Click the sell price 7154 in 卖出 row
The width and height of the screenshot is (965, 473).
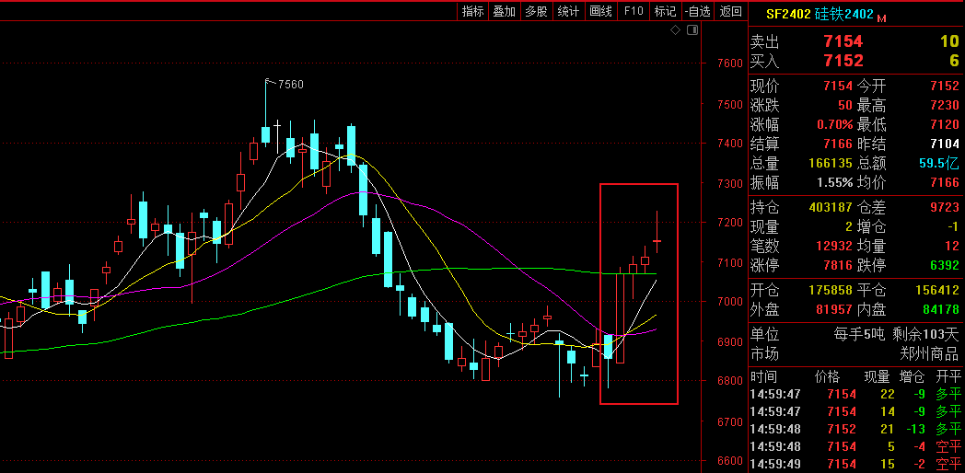pyautogui.click(x=843, y=41)
